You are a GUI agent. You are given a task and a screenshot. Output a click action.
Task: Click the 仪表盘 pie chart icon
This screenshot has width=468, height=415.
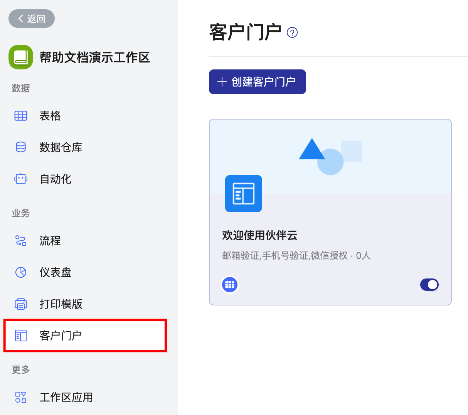21,272
